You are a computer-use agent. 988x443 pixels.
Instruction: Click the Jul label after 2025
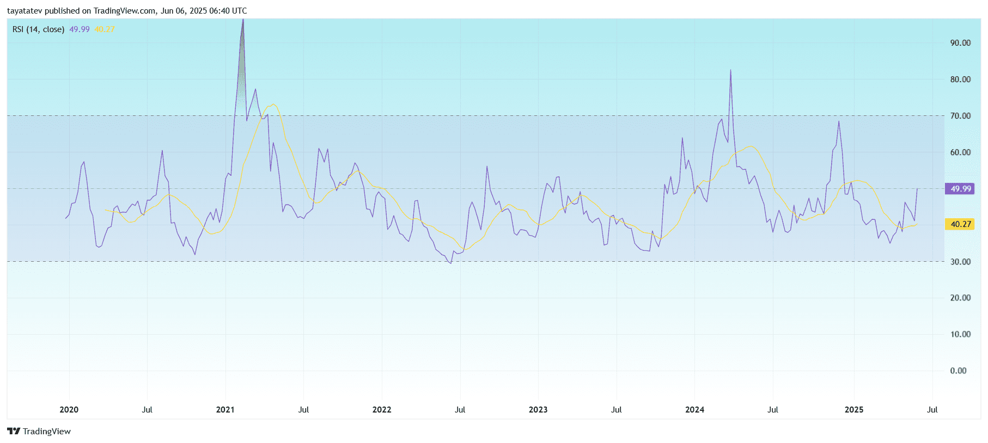coord(932,410)
